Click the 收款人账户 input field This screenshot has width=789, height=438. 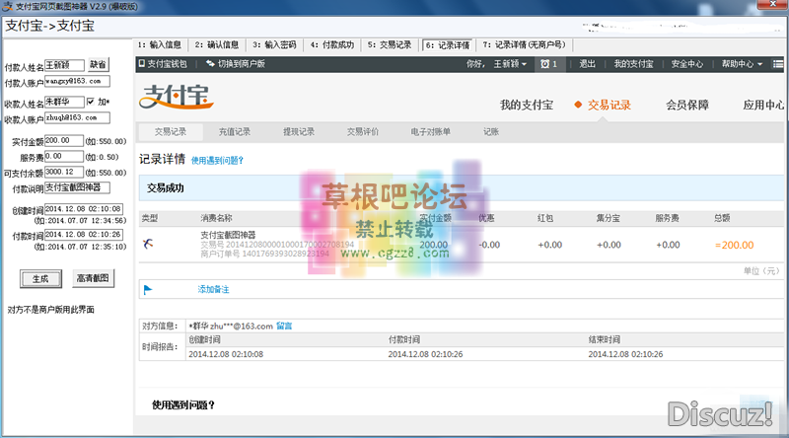[77, 117]
